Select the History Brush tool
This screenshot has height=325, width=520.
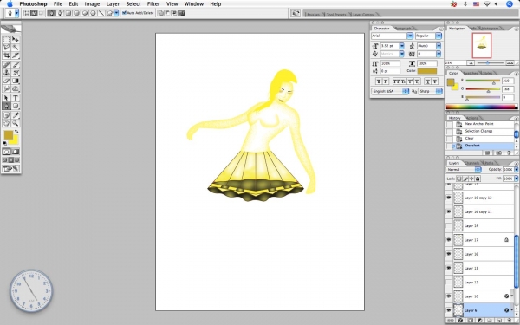16,73
